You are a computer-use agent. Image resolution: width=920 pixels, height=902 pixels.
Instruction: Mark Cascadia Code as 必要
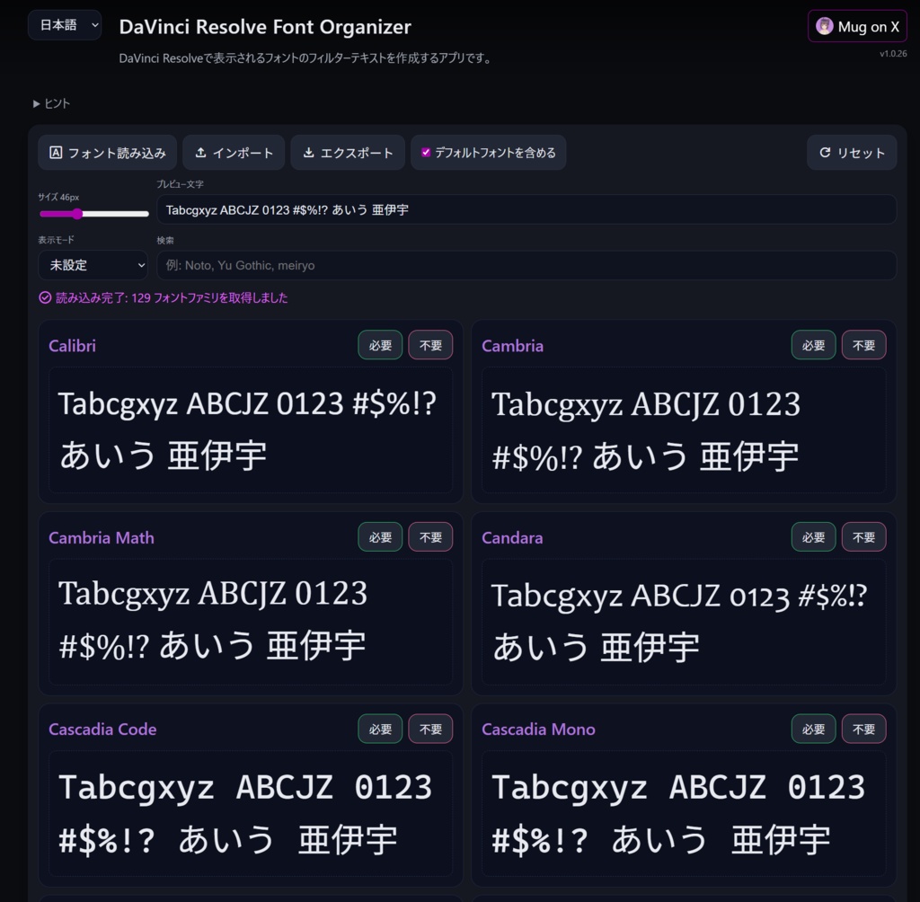click(x=380, y=729)
